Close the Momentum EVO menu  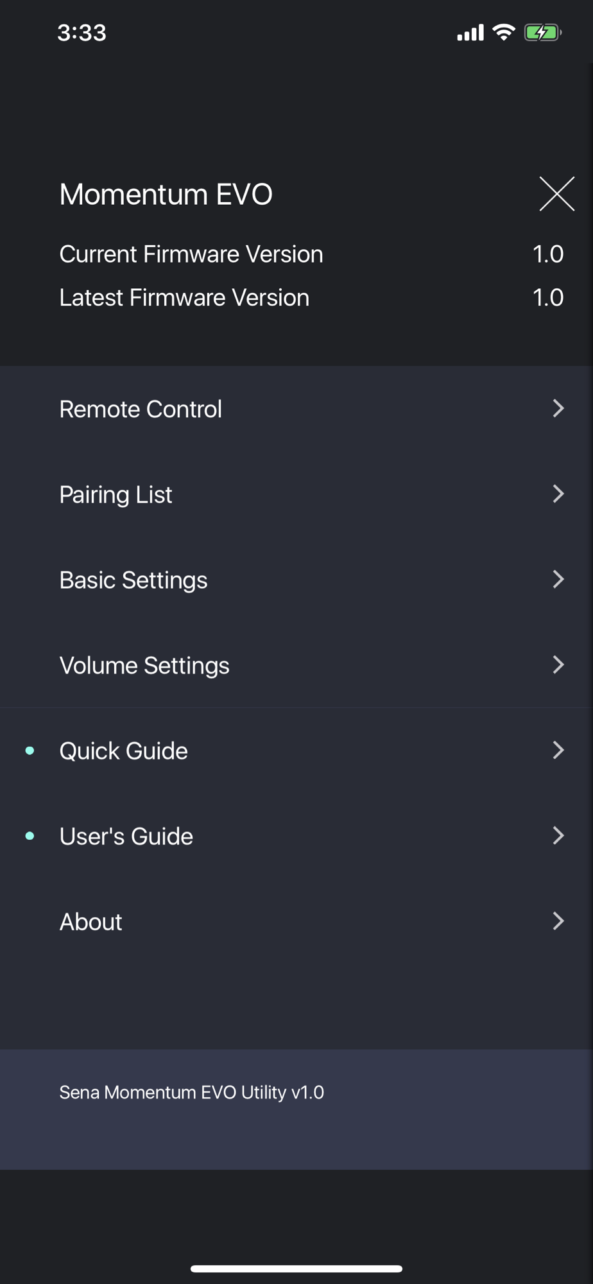(556, 194)
